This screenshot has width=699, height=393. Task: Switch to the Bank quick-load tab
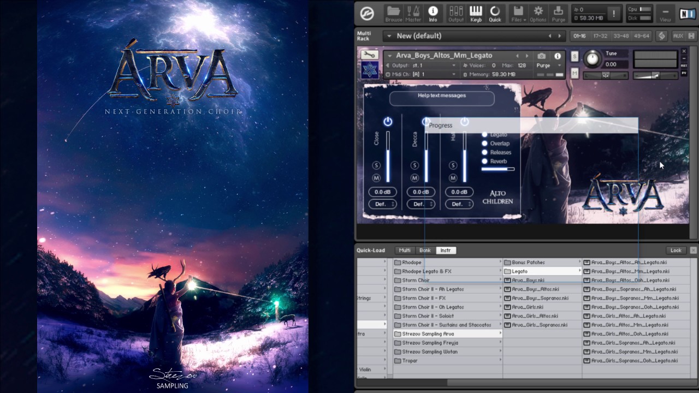click(425, 251)
